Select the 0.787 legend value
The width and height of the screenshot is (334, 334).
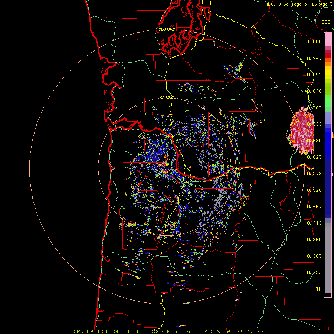pyautogui.click(x=314, y=108)
